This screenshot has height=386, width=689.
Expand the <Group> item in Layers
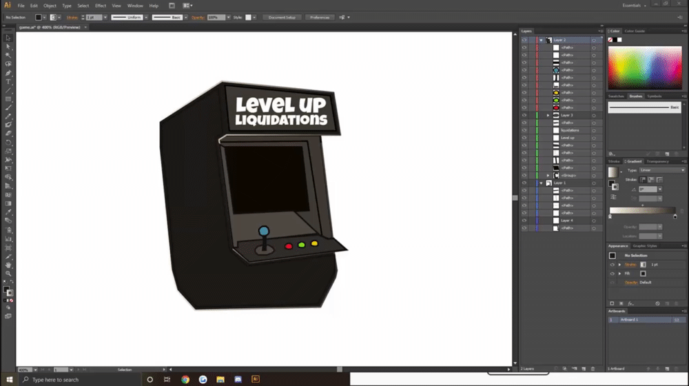click(548, 175)
